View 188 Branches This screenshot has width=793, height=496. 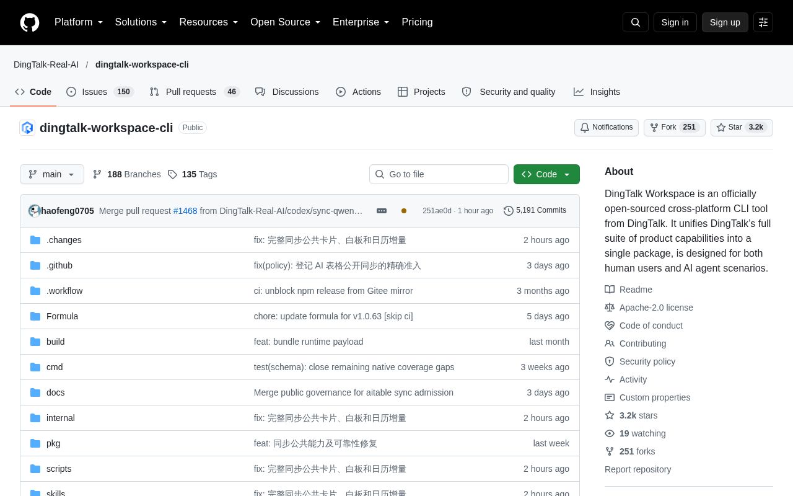pyautogui.click(x=126, y=174)
